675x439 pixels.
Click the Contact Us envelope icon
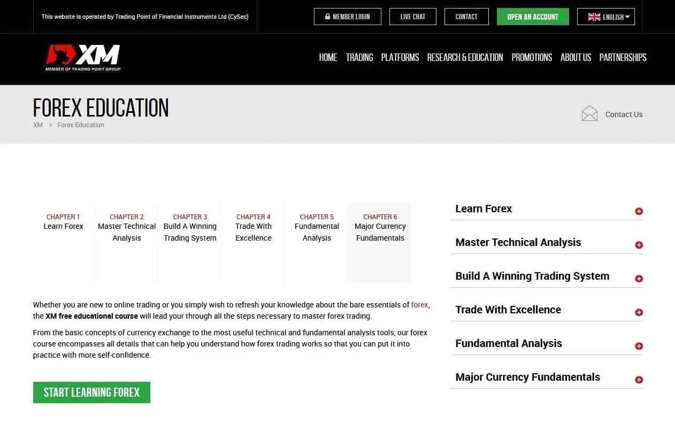click(589, 113)
